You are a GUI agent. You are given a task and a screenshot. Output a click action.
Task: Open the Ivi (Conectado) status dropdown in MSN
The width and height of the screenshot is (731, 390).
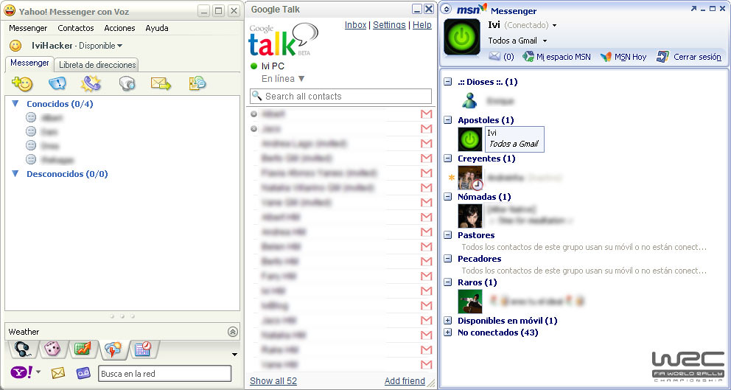[554, 25]
